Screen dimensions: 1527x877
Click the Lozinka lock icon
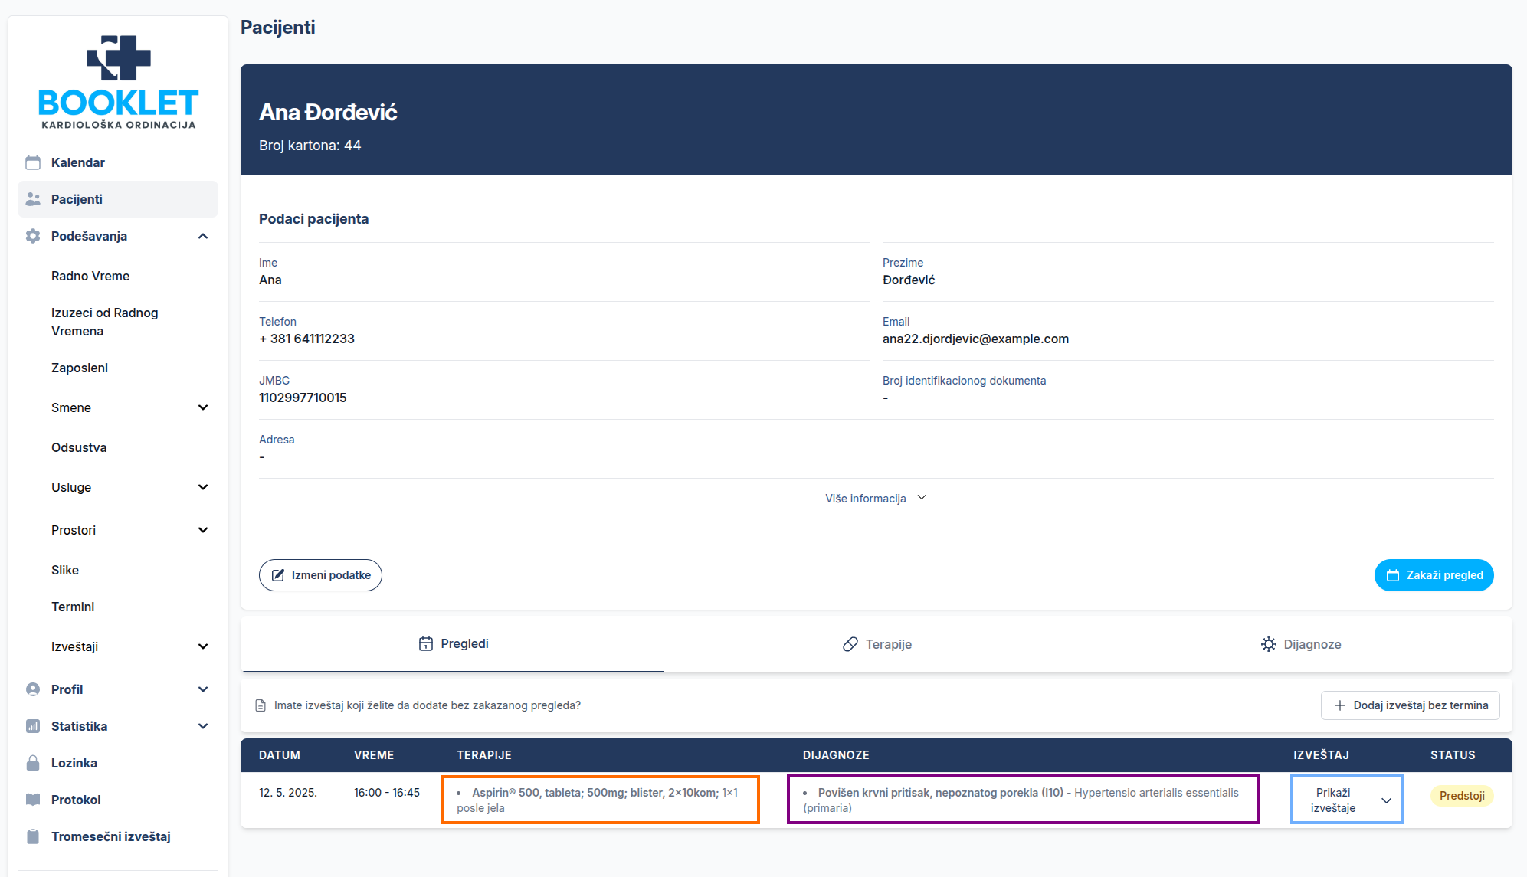[33, 763]
